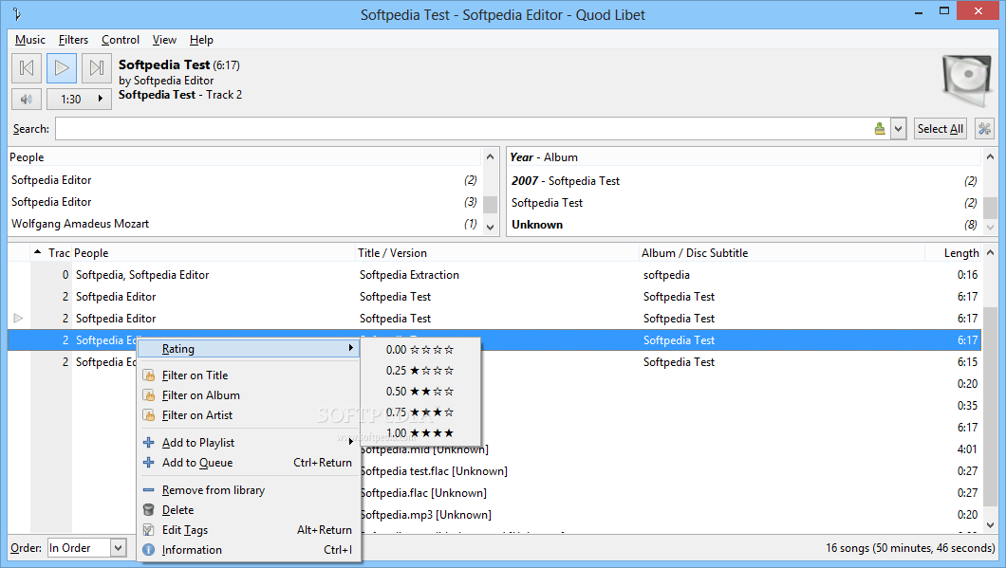
Task: Sort by the Track column header
Action: pos(51,253)
